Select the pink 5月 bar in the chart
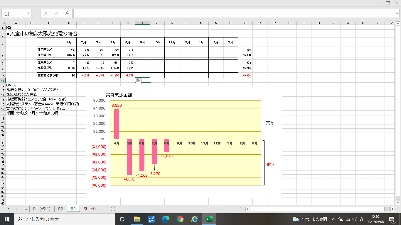401x225 pixels. click(x=129, y=157)
